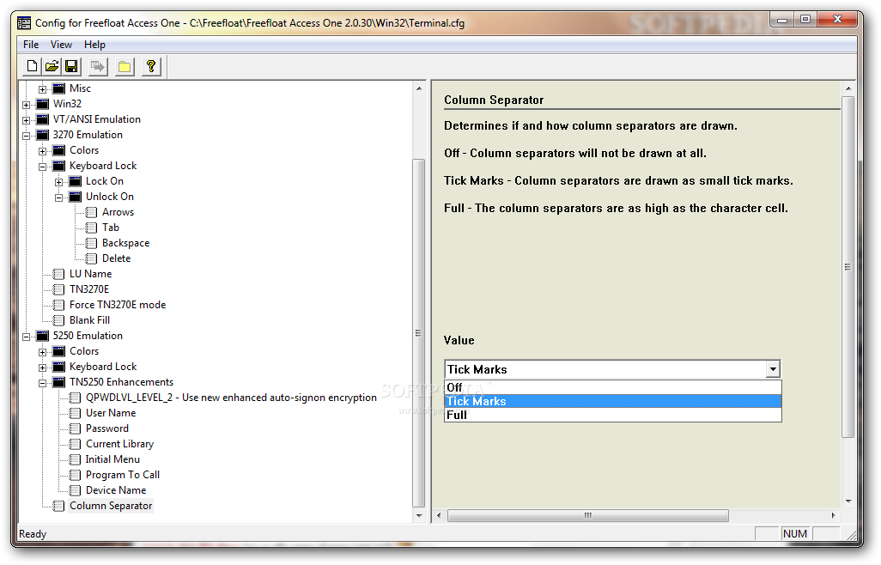Collapse the 5250 Emulation node

[27, 336]
